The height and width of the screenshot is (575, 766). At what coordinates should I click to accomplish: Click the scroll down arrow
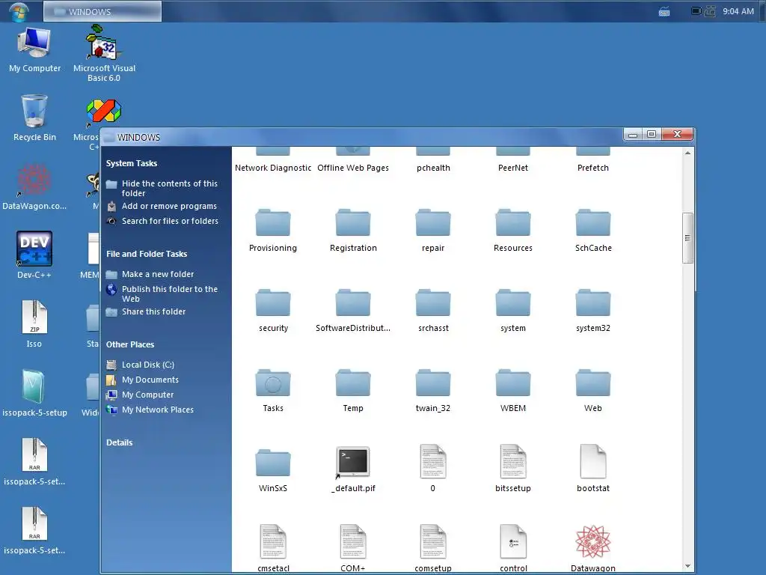point(687,566)
